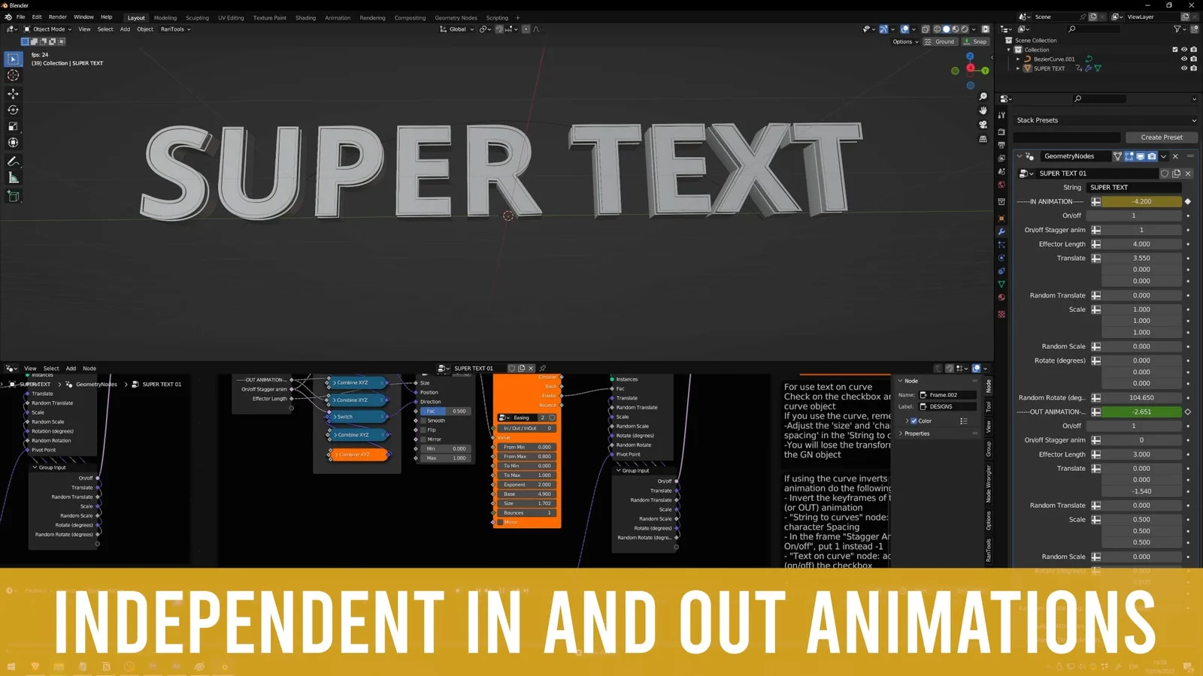The height and width of the screenshot is (676, 1203).
Task: Select the Move tool in viewport toolbar
Action: 13,93
